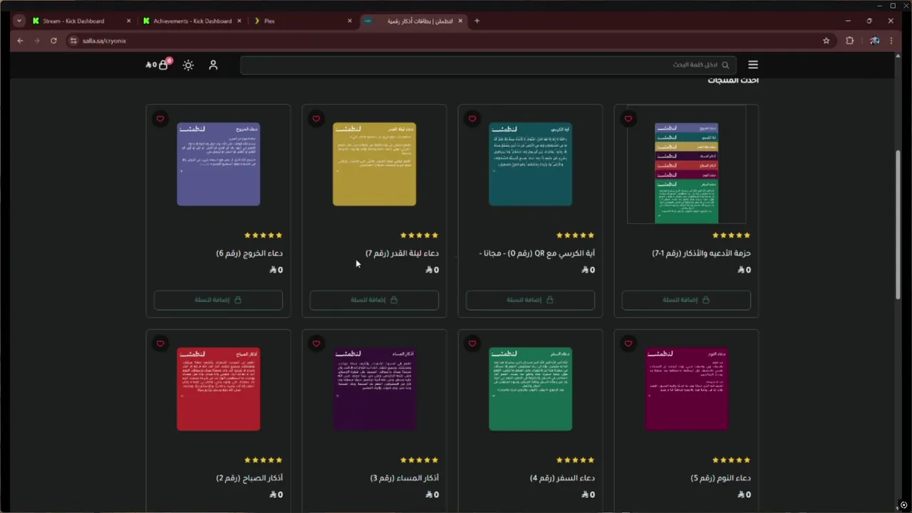Close the Stream - Kick Dashboard tab

[129, 21]
